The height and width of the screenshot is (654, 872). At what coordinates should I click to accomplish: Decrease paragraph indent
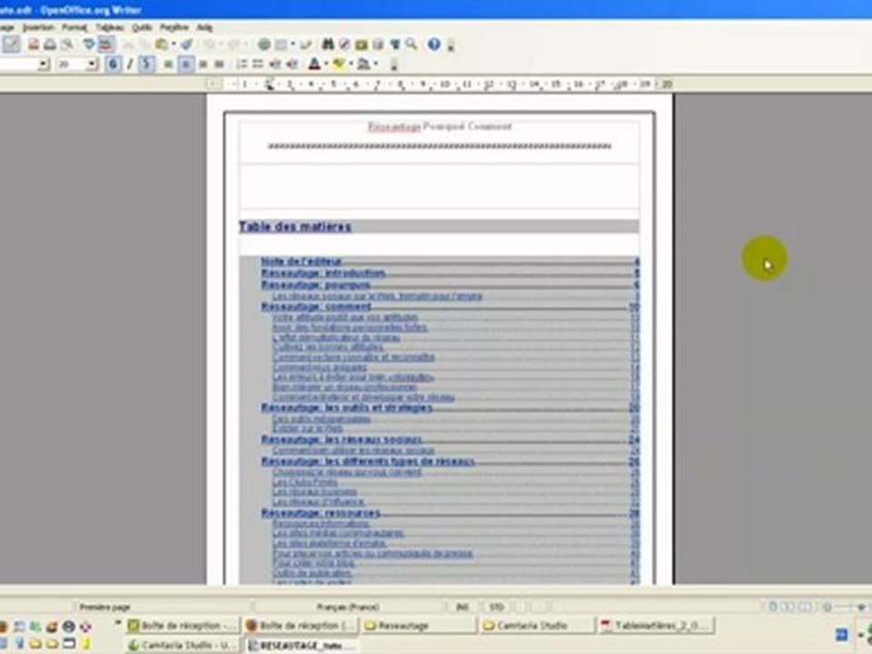tap(275, 64)
